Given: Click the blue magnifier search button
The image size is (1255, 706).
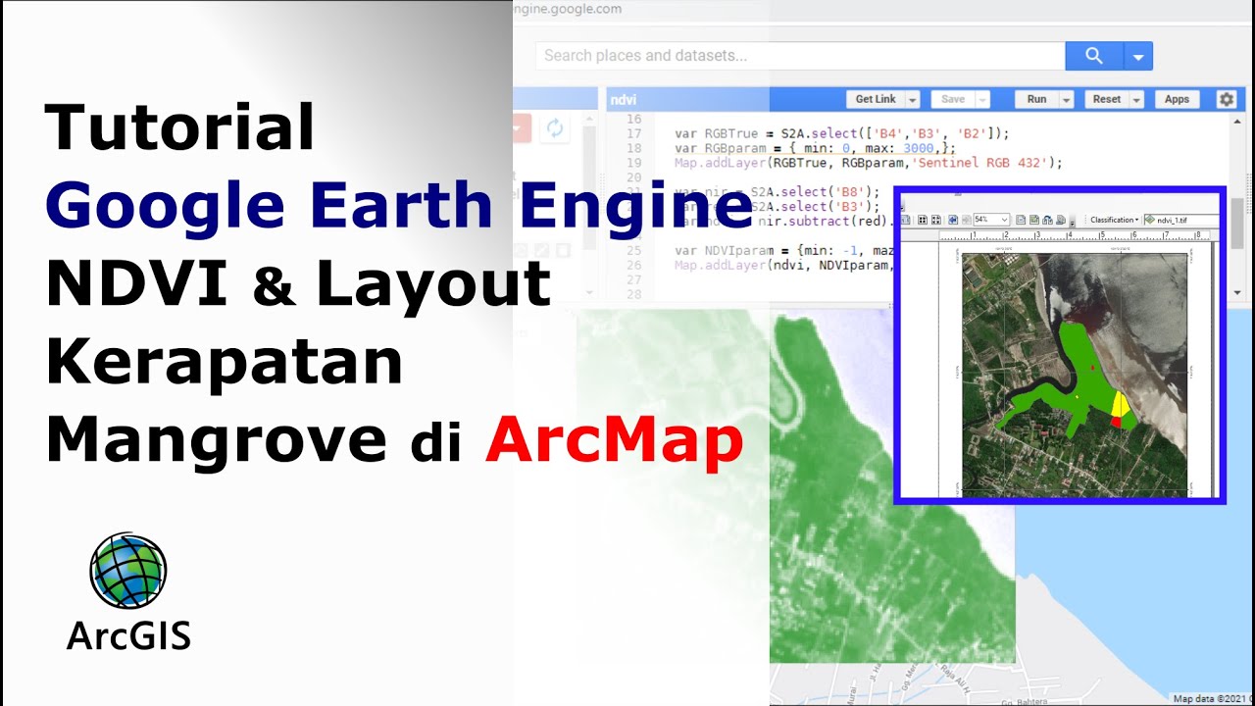Looking at the screenshot, I should (1094, 56).
